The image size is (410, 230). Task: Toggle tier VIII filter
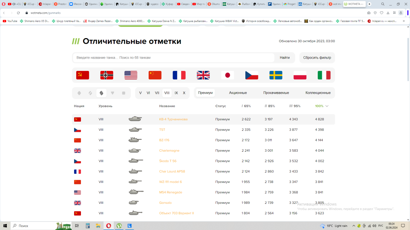167,93
